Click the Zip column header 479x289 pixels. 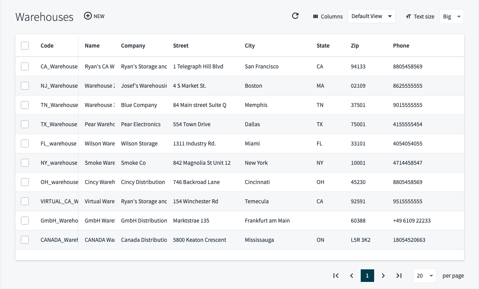pyautogui.click(x=355, y=46)
